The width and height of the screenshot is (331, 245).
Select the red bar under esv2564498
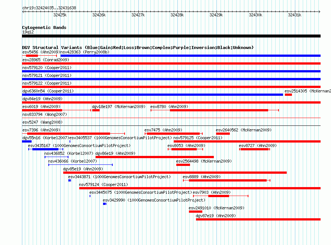pos(183,165)
